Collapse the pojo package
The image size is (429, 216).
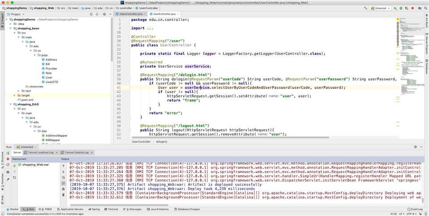point(35,55)
